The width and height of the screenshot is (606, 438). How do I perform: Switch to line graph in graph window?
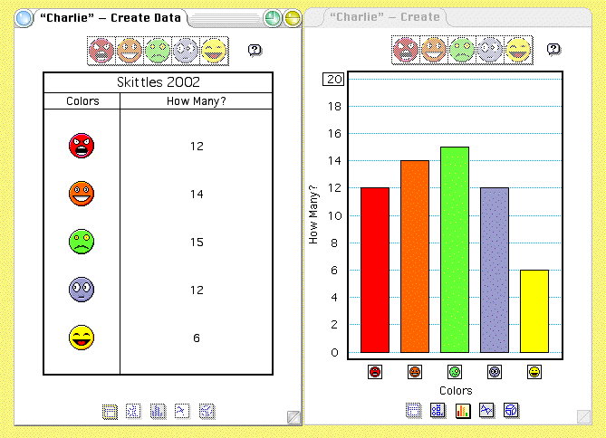(486, 410)
